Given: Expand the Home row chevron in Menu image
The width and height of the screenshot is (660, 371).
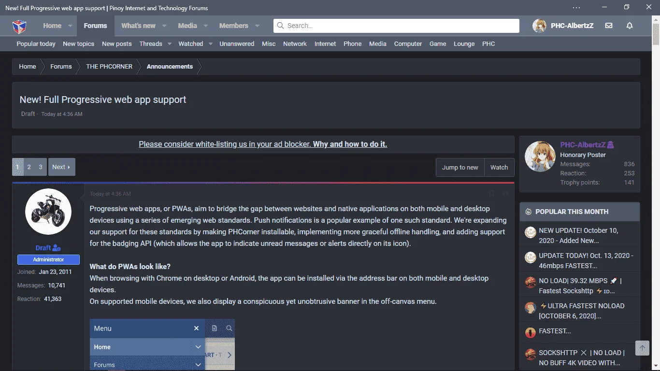Looking at the screenshot, I should pos(198,347).
